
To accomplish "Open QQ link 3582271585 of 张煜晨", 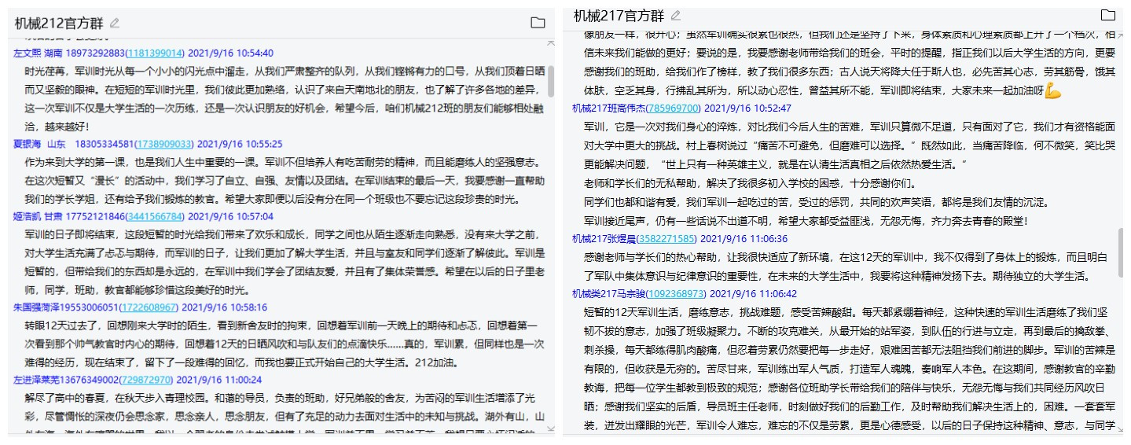I will [x=668, y=238].
